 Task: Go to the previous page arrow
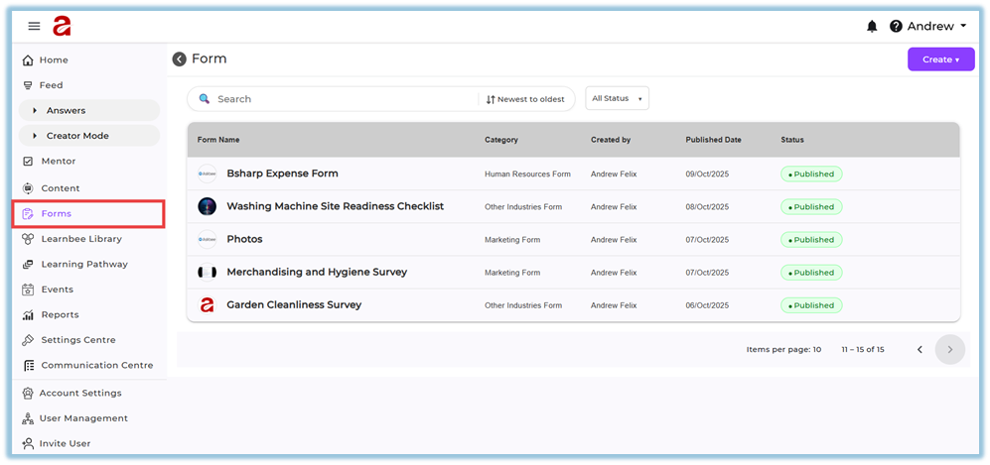tap(919, 349)
